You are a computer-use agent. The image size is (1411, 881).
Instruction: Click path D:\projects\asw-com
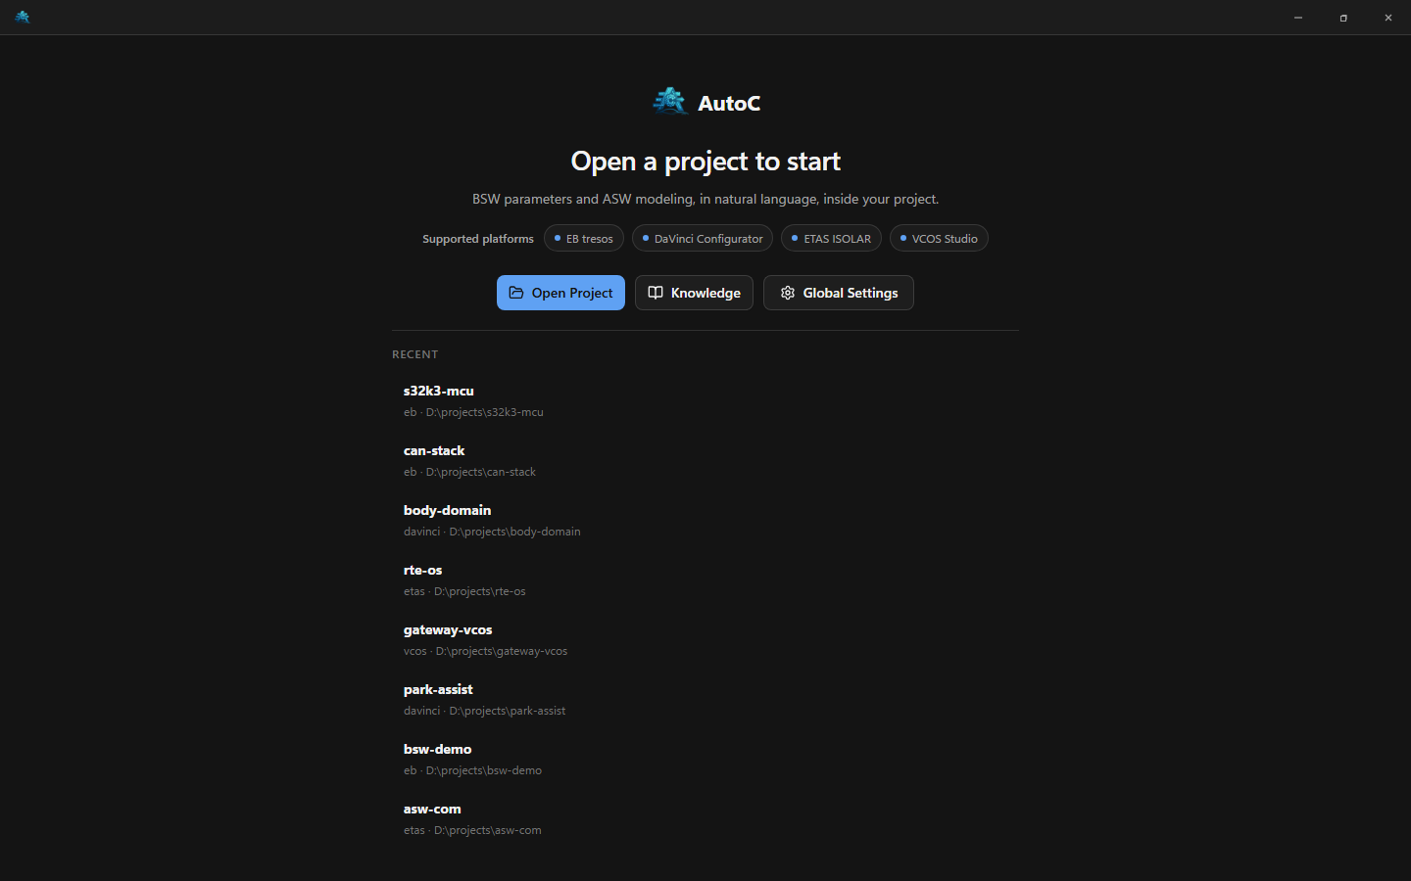pos(487,830)
